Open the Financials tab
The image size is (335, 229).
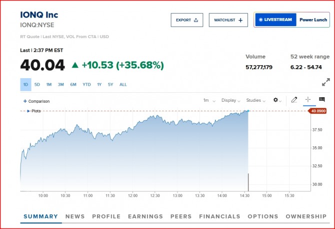(219, 216)
